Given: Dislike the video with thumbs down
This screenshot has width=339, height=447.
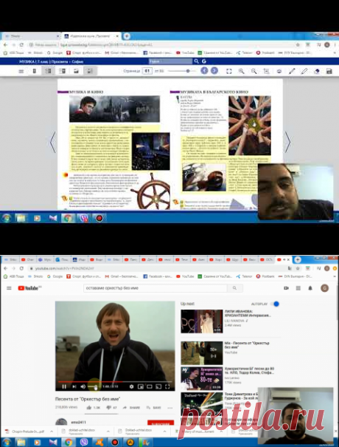Looking at the screenshot, I should [108, 408].
